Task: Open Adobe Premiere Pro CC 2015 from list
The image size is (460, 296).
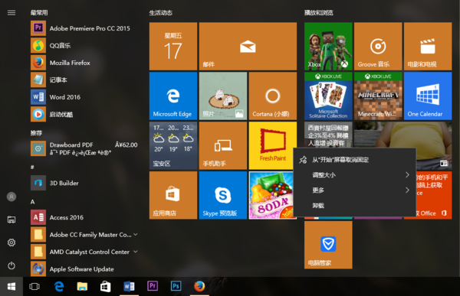Action: pos(84,28)
